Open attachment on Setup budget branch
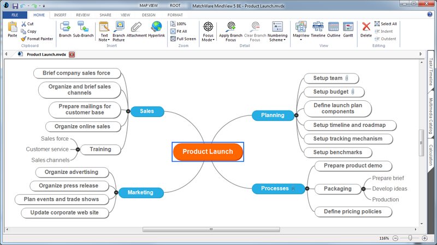This screenshot has width=437, height=245. (x=353, y=91)
